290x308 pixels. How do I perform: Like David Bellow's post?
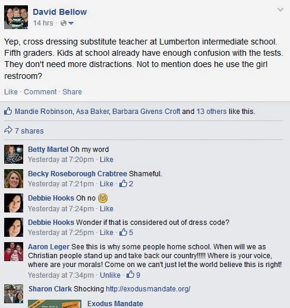(11, 92)
